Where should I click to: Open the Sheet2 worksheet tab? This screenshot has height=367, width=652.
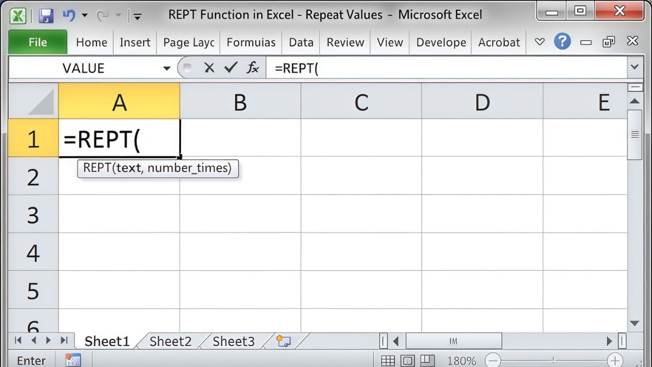point(170,341)
